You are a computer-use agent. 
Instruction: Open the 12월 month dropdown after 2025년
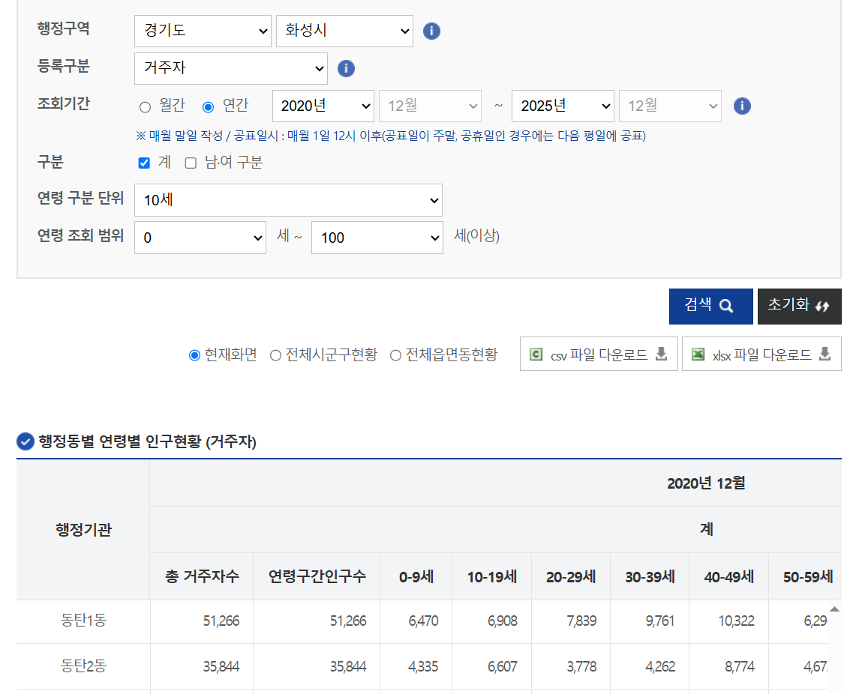671,106
